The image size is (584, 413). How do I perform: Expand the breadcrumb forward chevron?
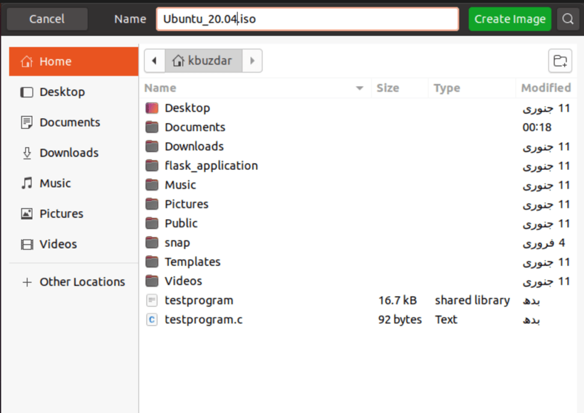pos(252,61)
